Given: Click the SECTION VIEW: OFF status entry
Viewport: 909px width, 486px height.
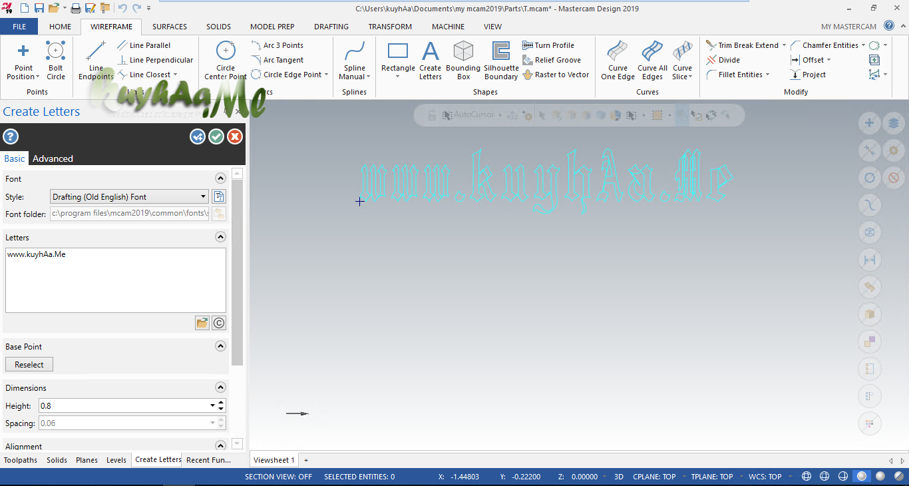Looking at the screenshot, I should pyautogui.click(x=278, y=477).
